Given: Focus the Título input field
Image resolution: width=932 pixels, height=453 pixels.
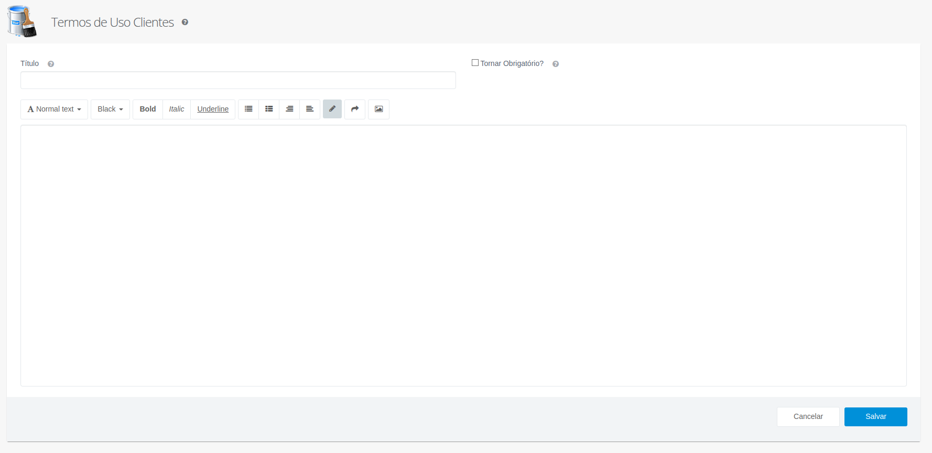Looking at the screenshot, I should tap(238, 80).
